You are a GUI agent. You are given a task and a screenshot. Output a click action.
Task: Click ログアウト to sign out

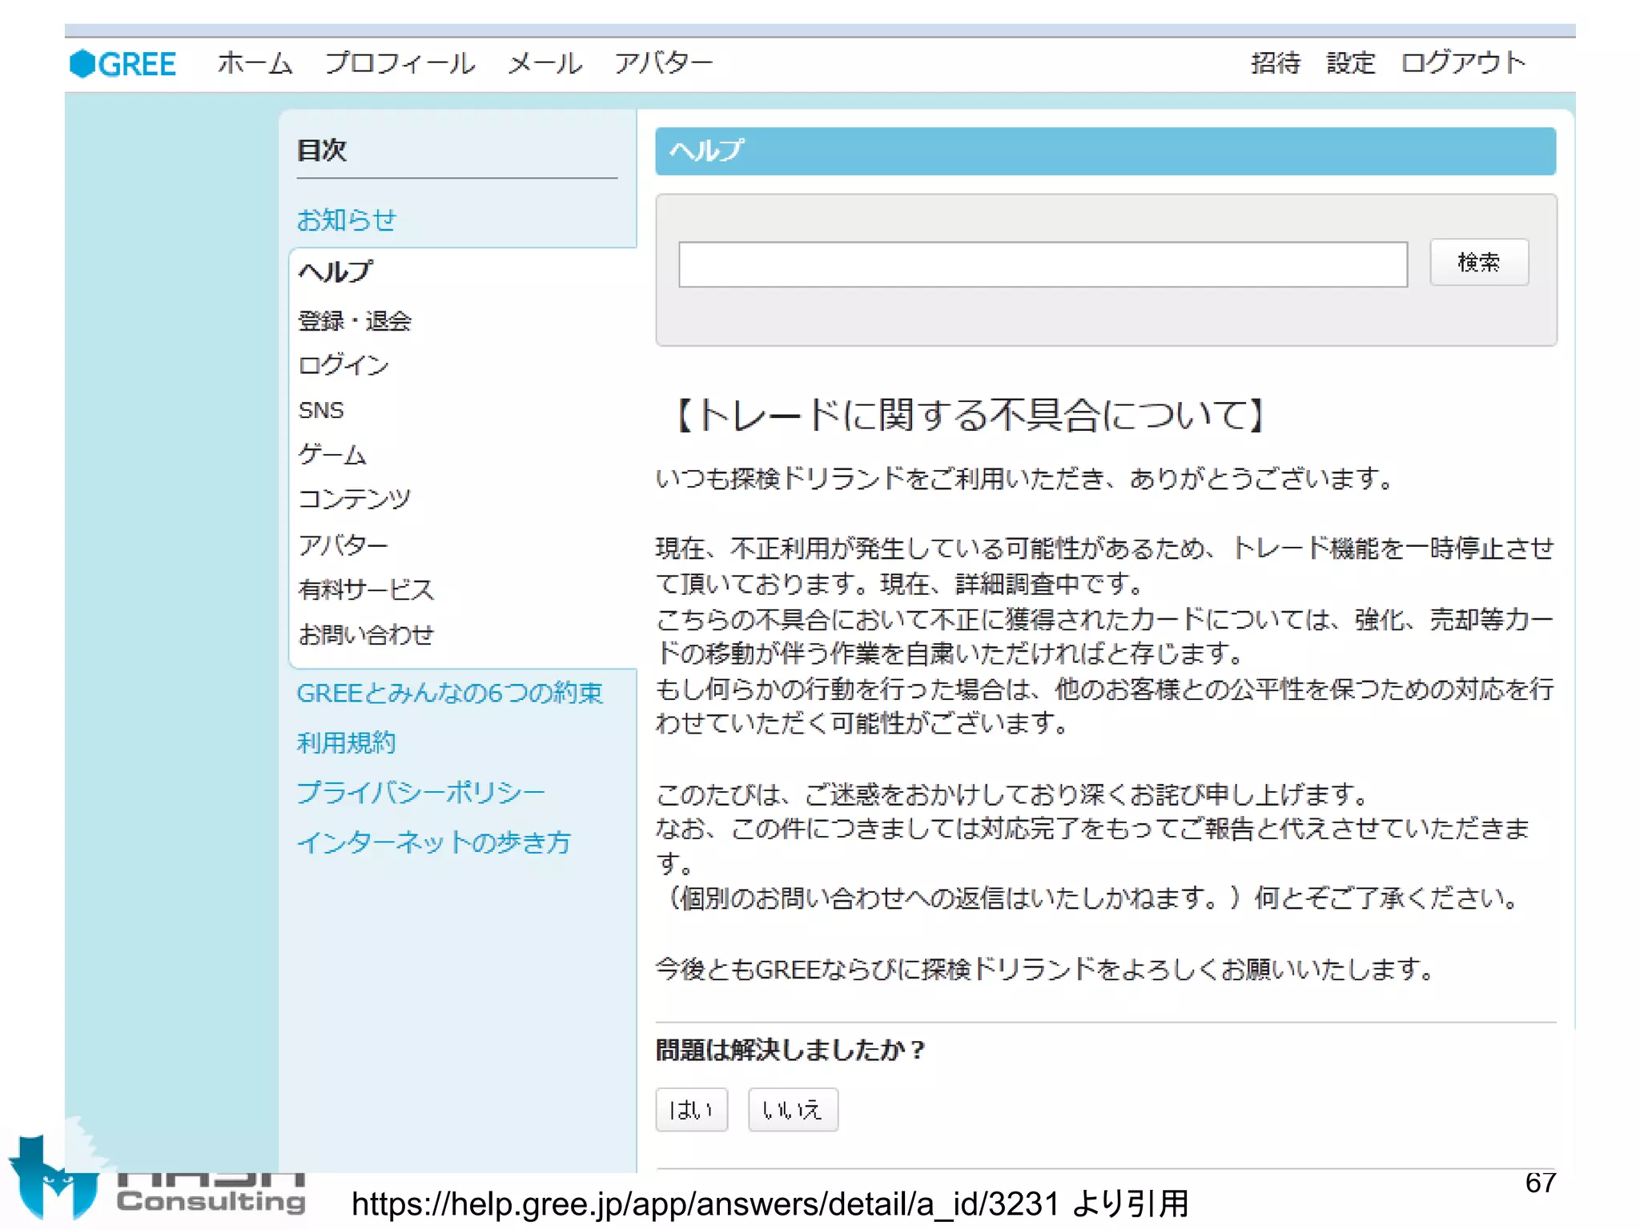[x=1463, y=63]
